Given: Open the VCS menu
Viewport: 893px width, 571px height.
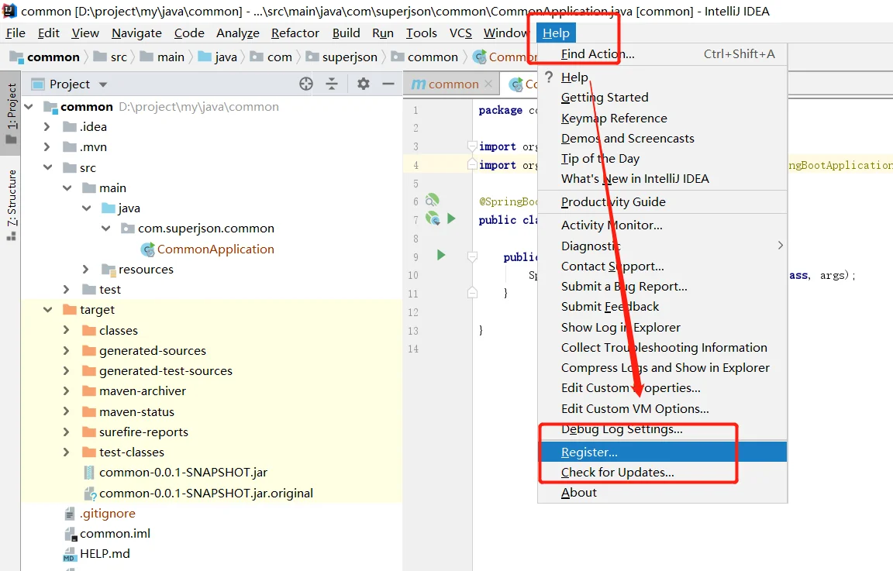Looking at the screenshot, I should pyautogui.click(x=460, y=33).
